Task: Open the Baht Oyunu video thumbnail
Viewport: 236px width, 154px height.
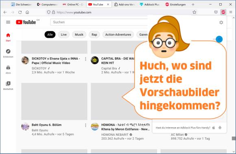Action: coord(55,102)
